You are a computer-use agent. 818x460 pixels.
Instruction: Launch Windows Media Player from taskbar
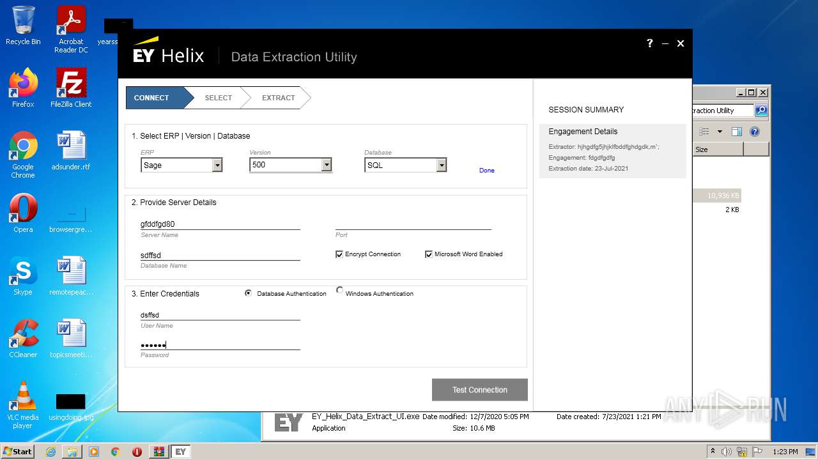click(x=94, y=452)
